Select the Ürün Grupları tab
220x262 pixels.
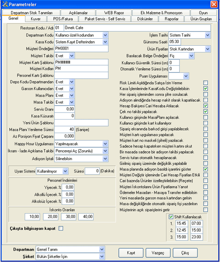pos(201,19)
